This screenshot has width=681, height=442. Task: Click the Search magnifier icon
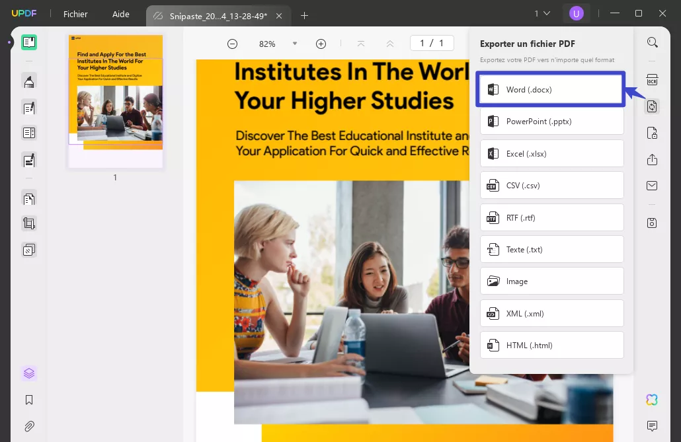coord(652,42)
